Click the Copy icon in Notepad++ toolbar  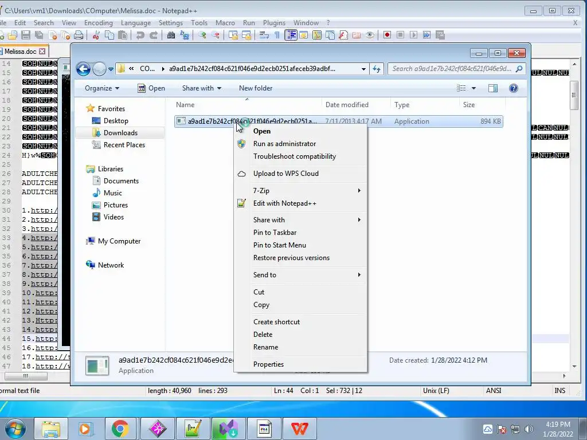[109, 35]
